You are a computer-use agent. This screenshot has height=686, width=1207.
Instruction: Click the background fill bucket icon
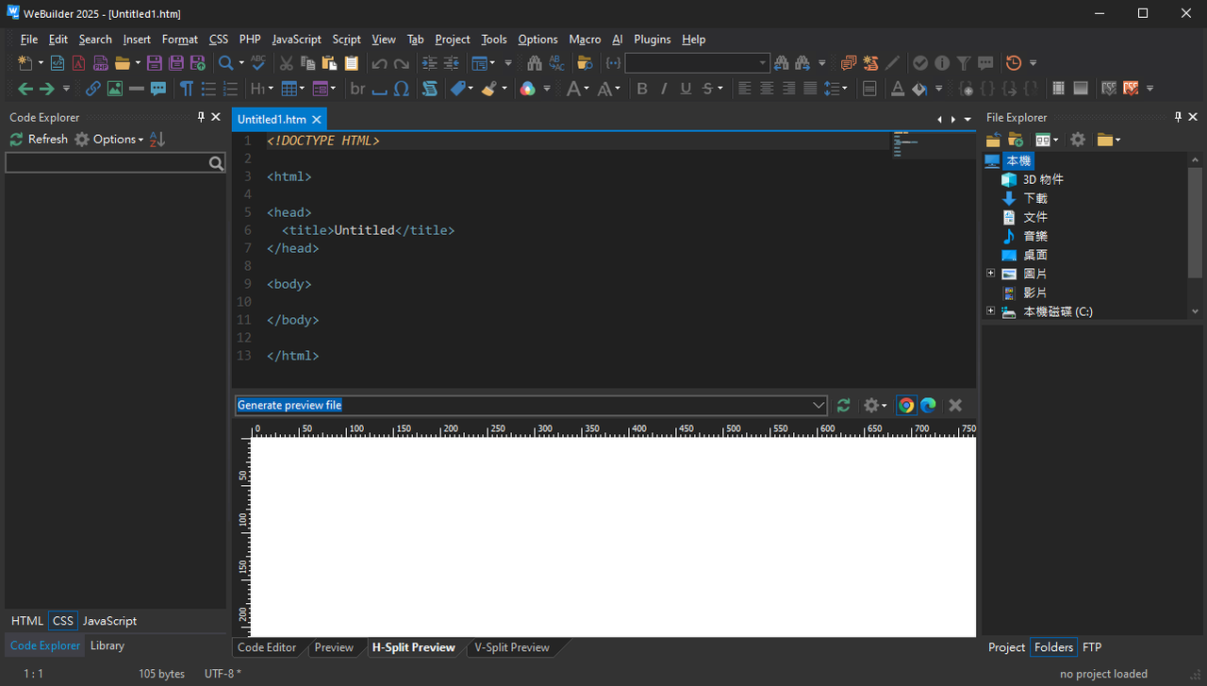(919, 89)
